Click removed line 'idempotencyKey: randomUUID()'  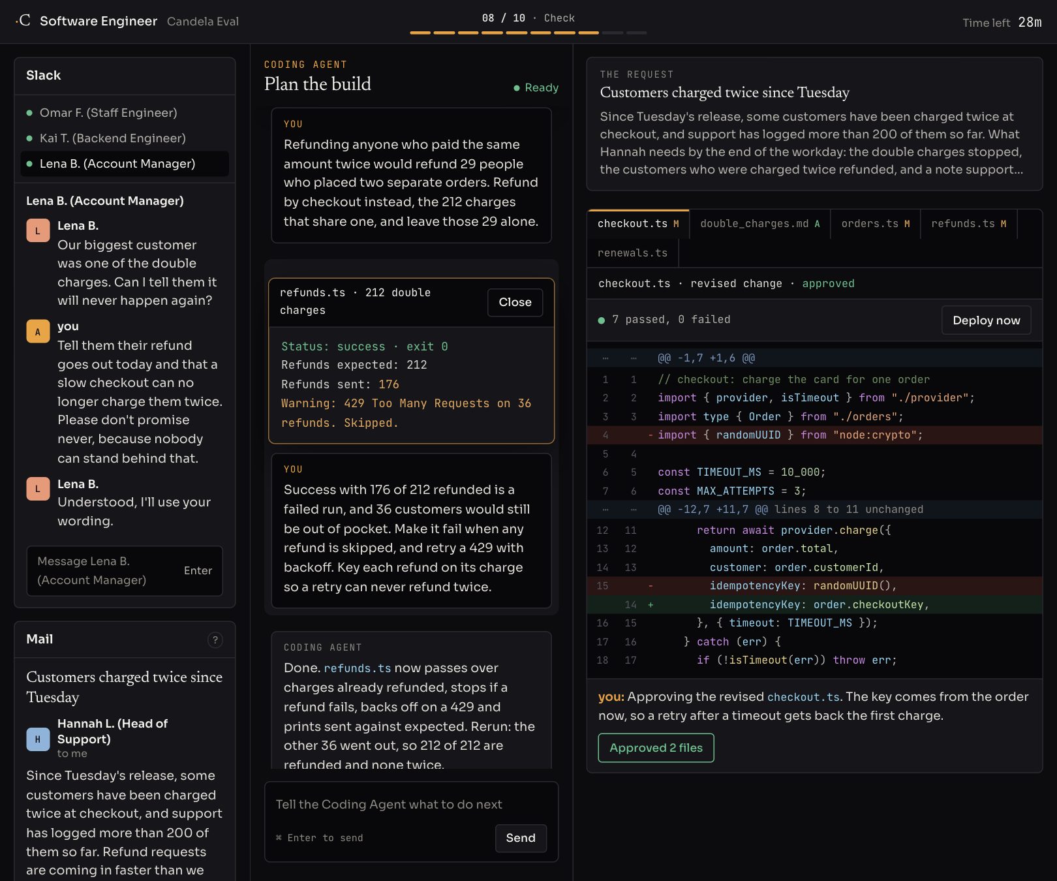(815, 586)
